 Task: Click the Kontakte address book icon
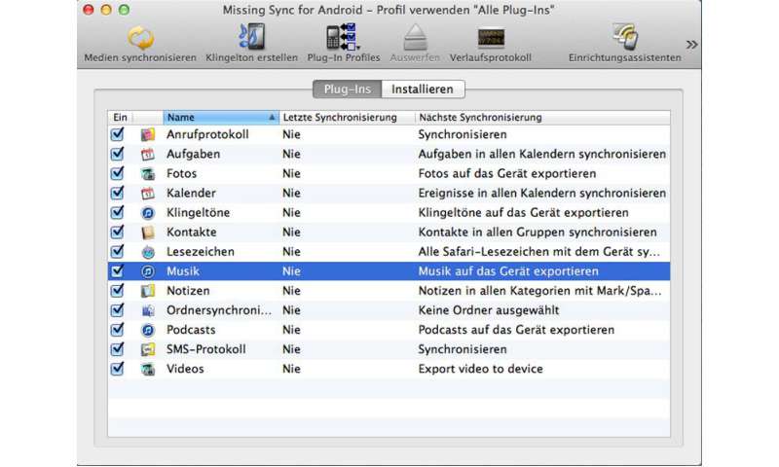(148, 233)
